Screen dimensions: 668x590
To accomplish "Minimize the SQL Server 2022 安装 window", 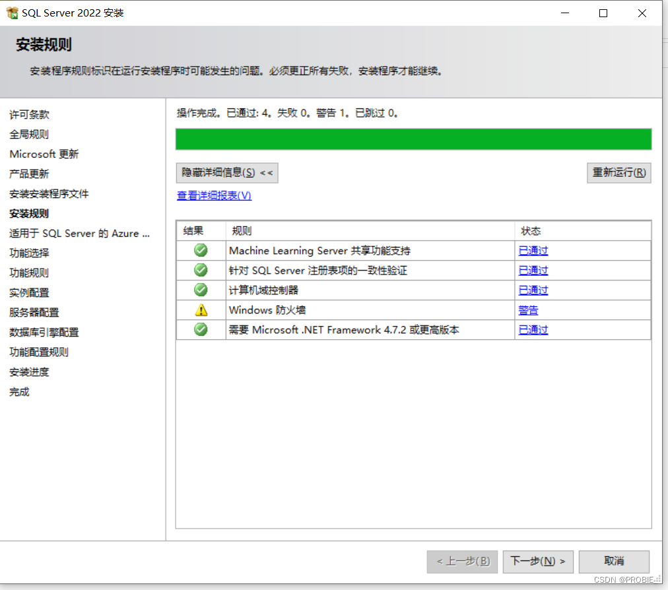I will (x=565, y=13).
